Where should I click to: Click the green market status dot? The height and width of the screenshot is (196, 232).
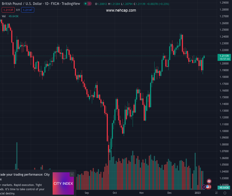(x=86, y=4)
